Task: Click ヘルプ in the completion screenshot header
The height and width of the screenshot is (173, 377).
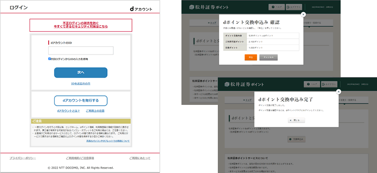Action: point(312,84)
